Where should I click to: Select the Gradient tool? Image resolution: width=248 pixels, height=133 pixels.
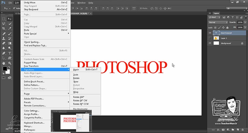click(10, 43)
